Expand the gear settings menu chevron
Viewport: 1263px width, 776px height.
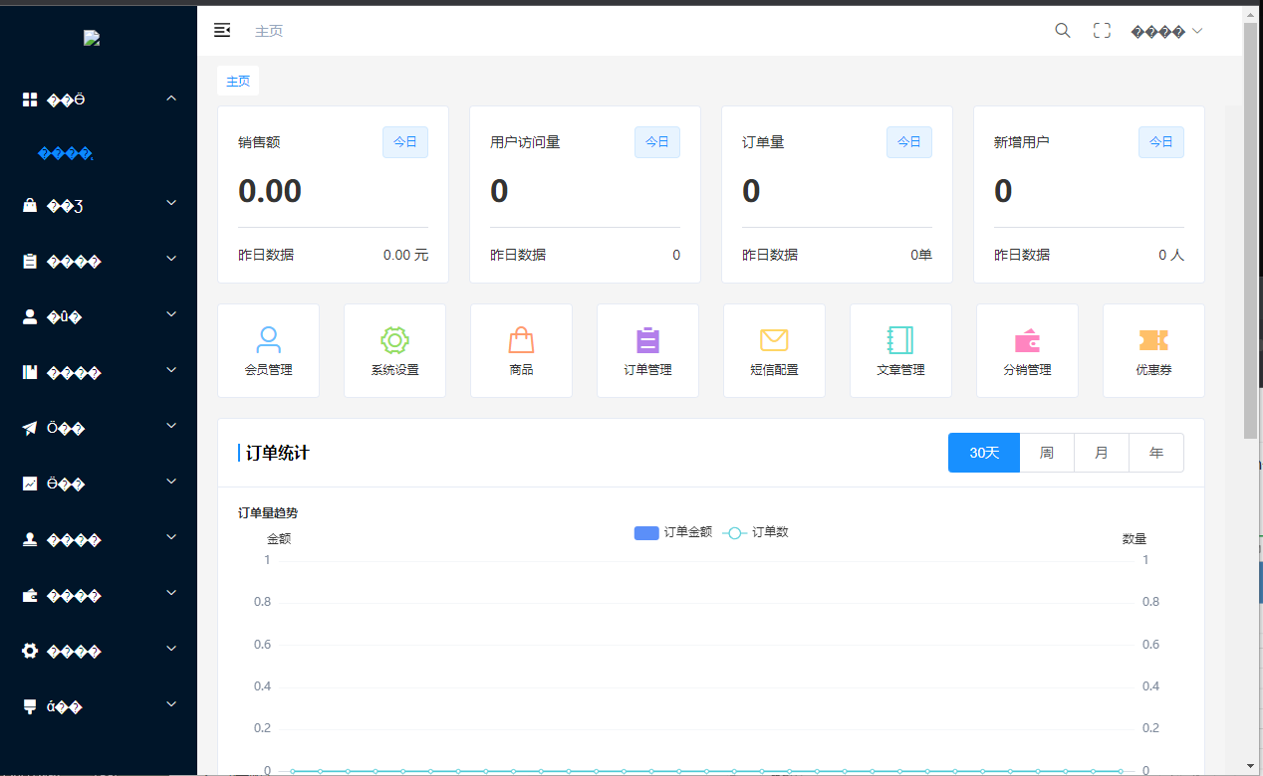click(171, 649)
